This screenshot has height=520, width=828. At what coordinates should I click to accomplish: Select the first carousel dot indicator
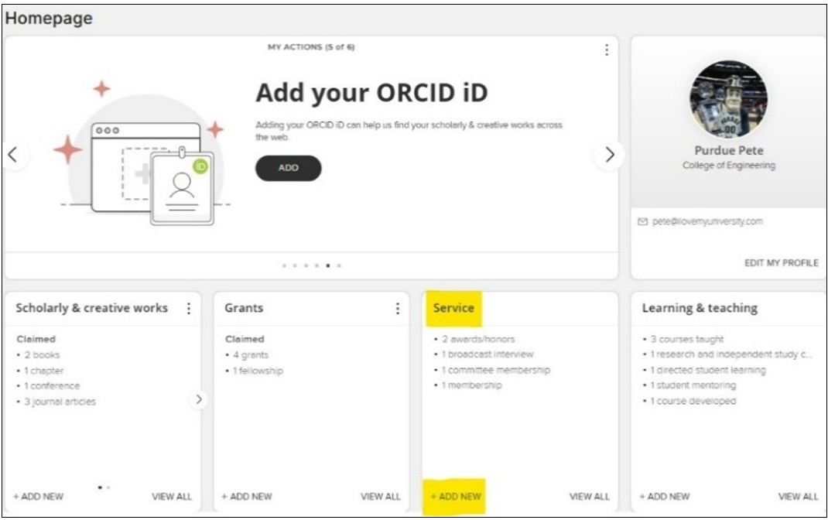point(284,265)
